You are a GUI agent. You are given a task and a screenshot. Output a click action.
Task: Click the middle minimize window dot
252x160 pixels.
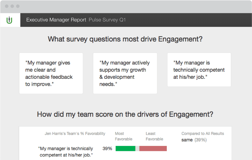12,6
